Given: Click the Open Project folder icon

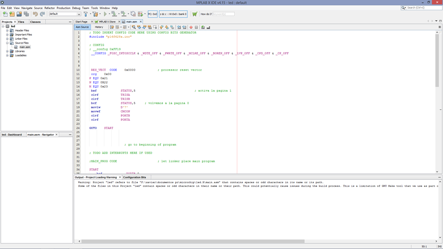Looking at the screenshot, I should coord(19,14).
